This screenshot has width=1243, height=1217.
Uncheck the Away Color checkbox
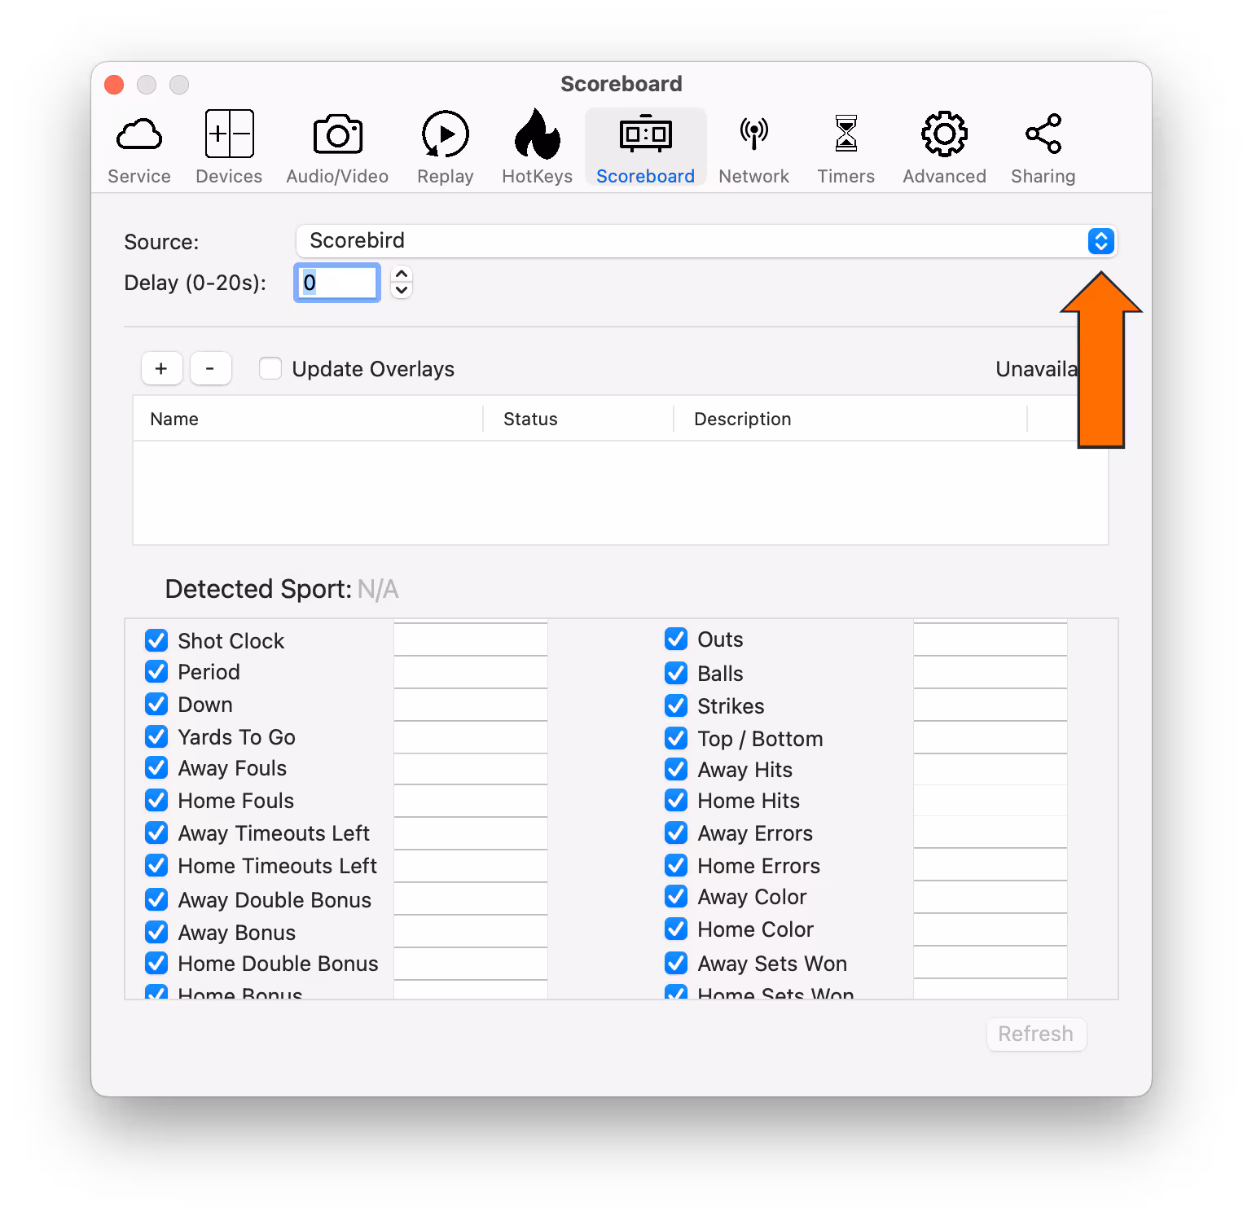pos(676,896)
